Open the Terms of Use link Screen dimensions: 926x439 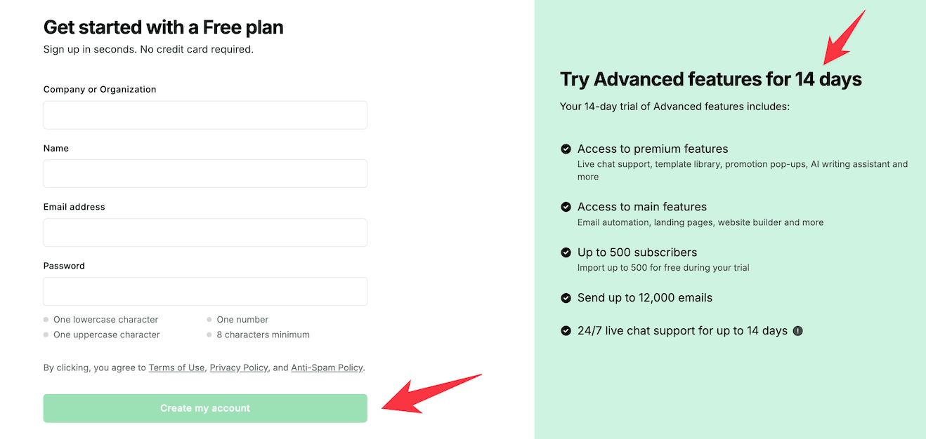pos(176,367)
